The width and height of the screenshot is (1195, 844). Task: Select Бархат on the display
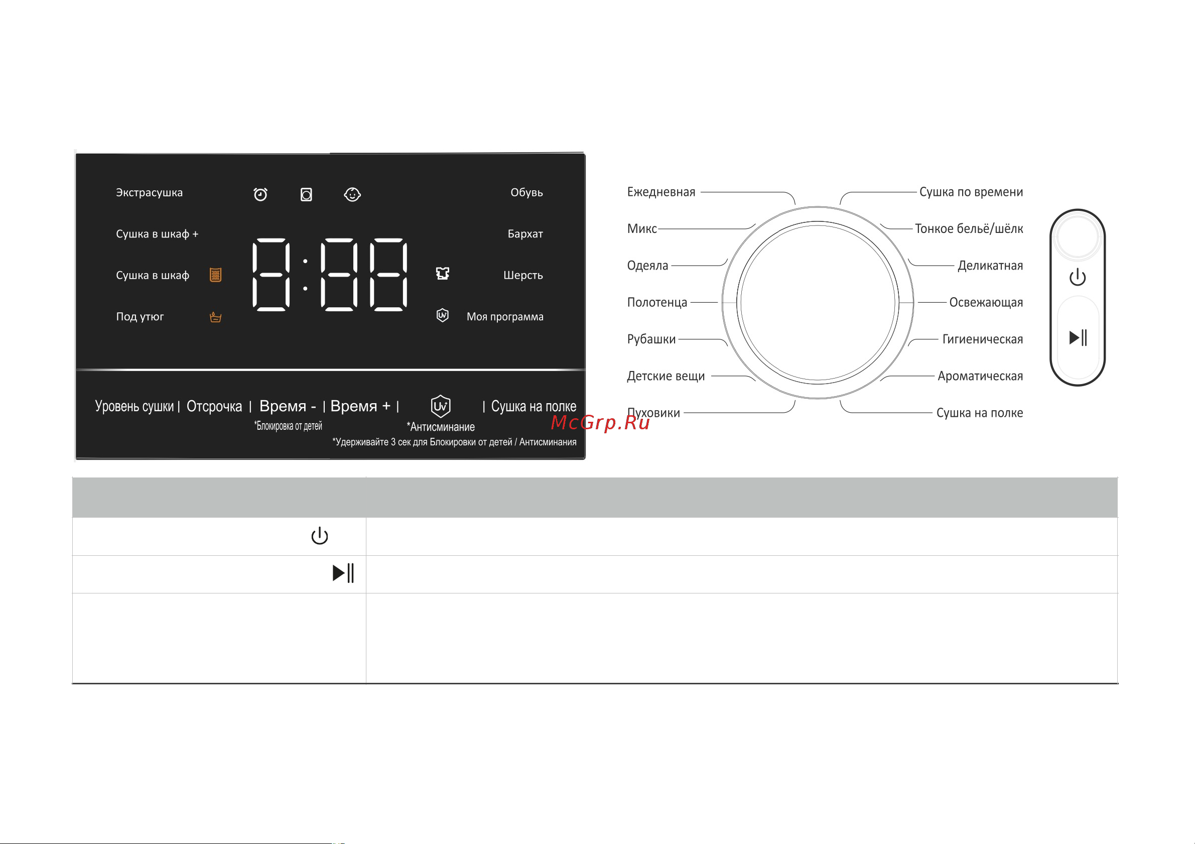525,234
